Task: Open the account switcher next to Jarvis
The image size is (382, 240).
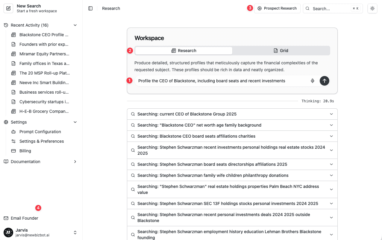Action: [75, 233]
